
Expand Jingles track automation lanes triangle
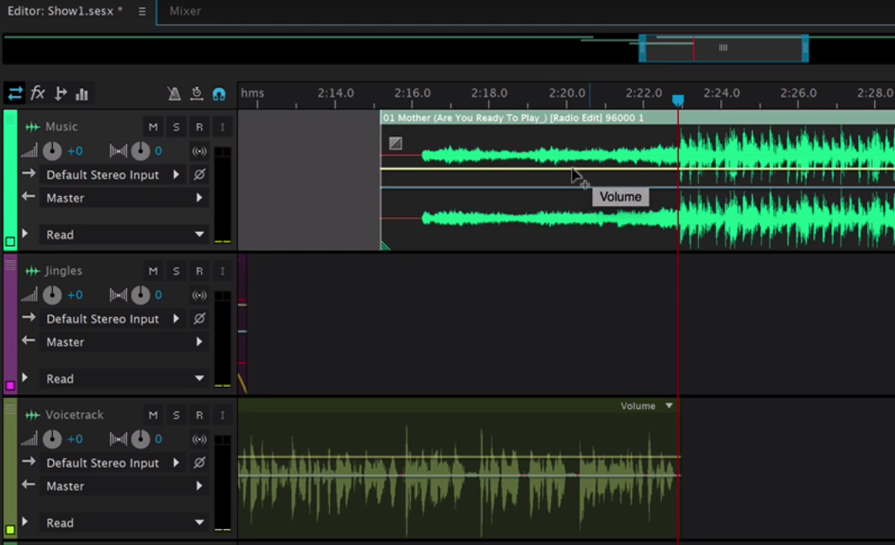click(25, 378)
